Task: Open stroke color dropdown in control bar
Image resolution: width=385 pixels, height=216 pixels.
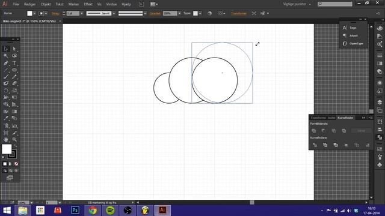Action: pyautogui.click(x=46, y=13)
